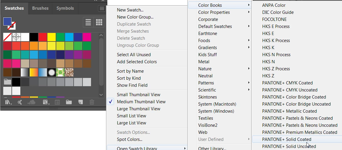Click the Delete Swatch trash icon
Viewport: 342px width, 150px height.
(x=92, y=102)
